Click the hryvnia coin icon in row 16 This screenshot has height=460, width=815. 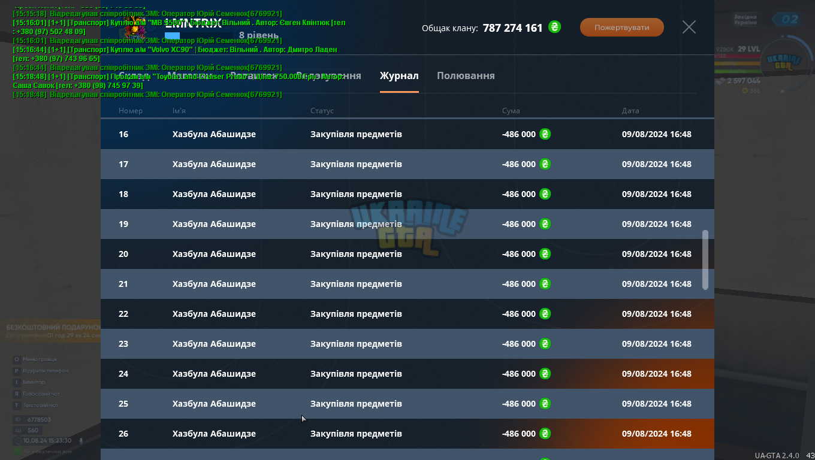(x=545, y=134)
